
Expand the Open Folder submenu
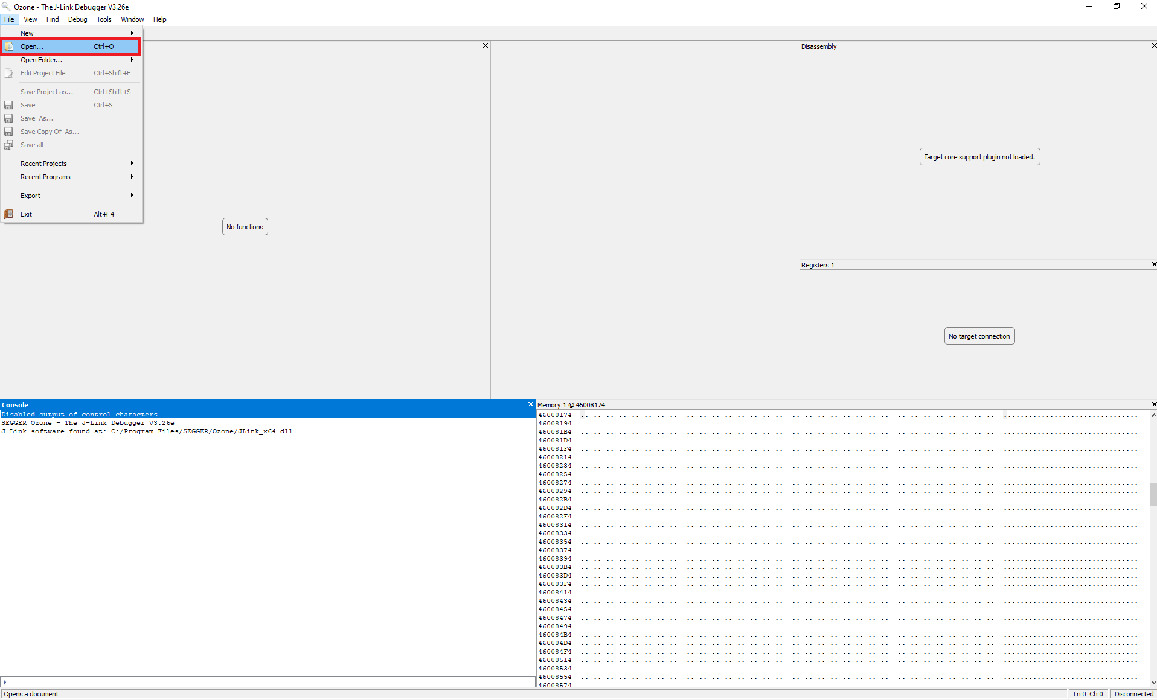point(131,60)
